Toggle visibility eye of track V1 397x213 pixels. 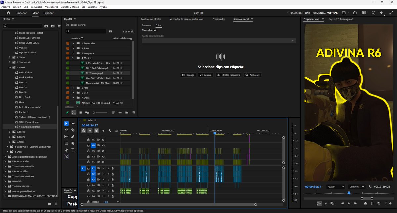point(103,162)
